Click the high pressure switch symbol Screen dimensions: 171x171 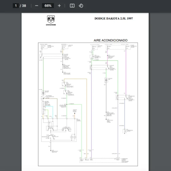click(x=66, y=92)
